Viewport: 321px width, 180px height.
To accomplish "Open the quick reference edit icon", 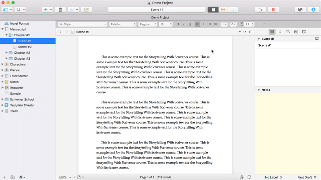I will pos(87,9).
